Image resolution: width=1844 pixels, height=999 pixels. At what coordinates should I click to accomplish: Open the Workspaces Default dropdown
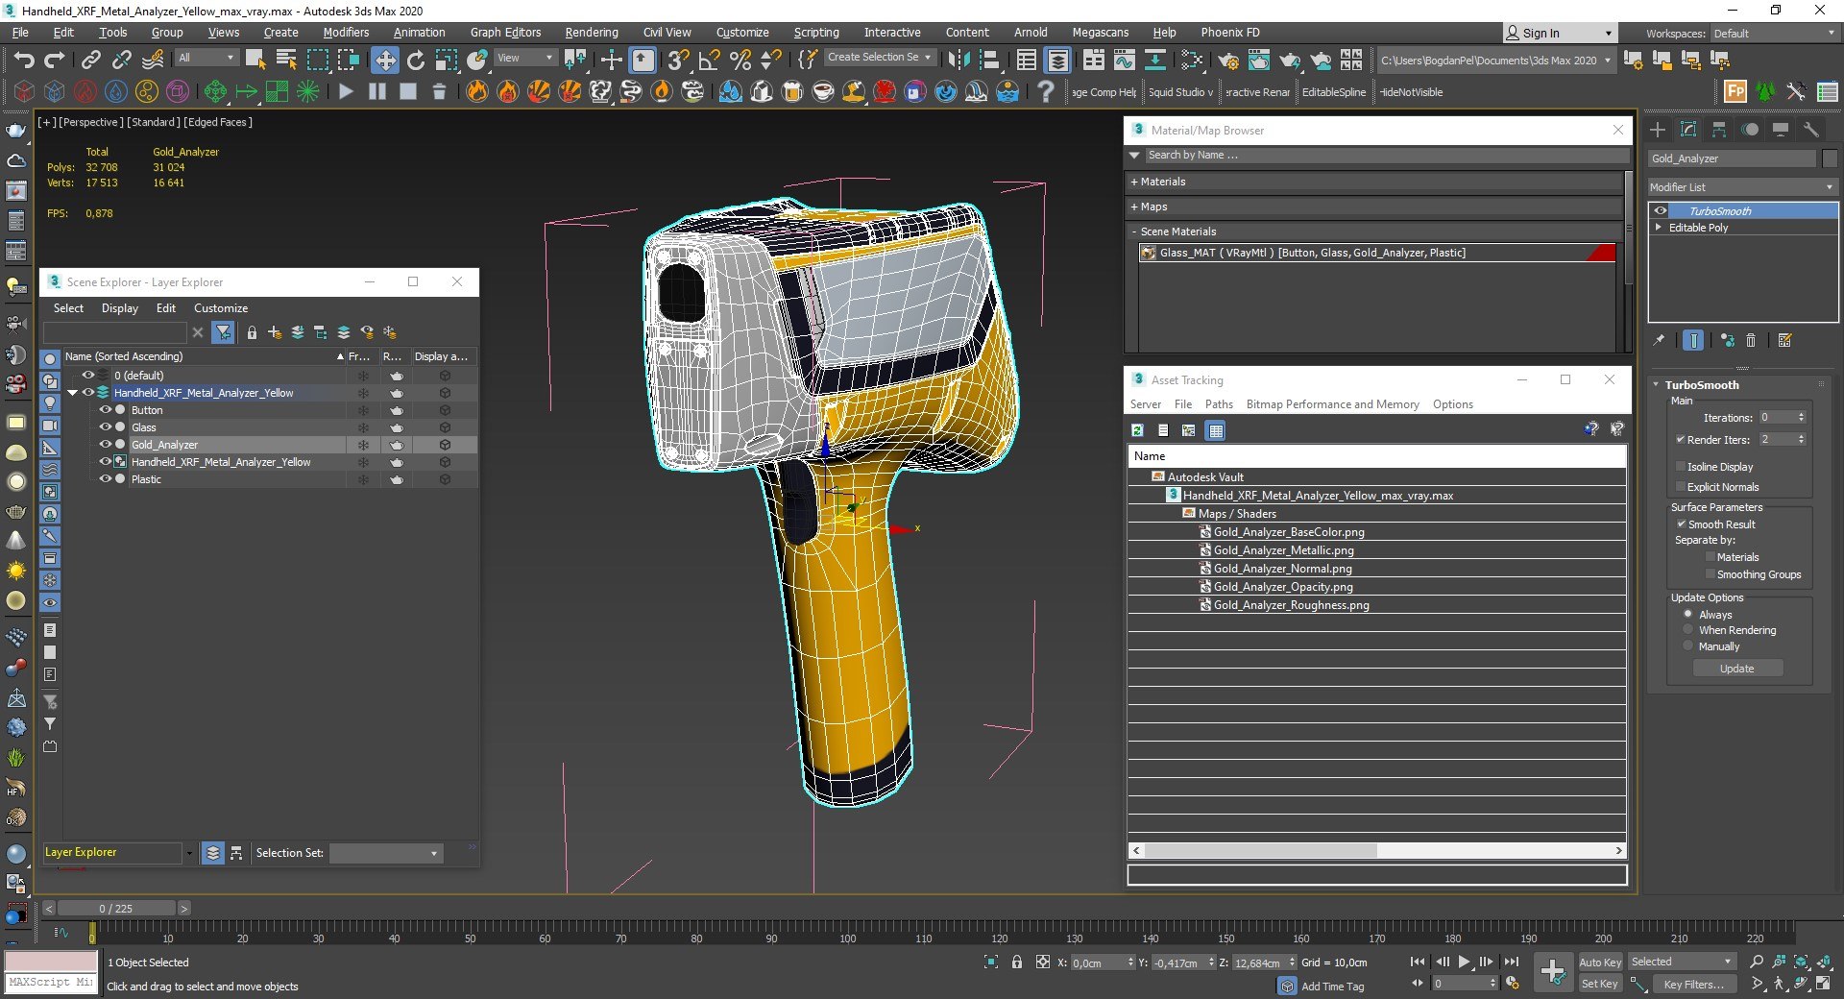[1775, 33]
